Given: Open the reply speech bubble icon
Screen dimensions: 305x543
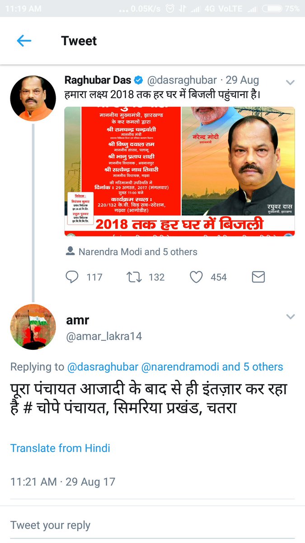Looking at the screenshot, I should tap(72, 277).
